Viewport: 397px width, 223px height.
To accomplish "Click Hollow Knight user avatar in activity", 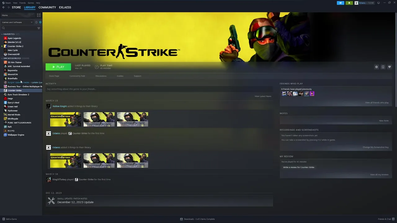I will click(x=48, y=106).
